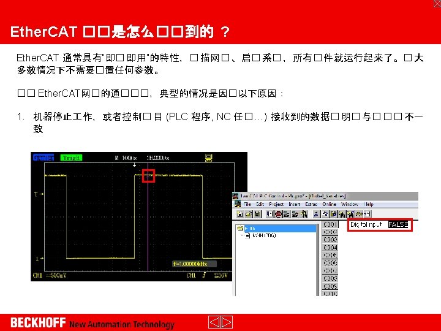This screenshot has height=331, width=441.
Task: Click the 'M 100us' timebase readout
Action: click(126, 158)
